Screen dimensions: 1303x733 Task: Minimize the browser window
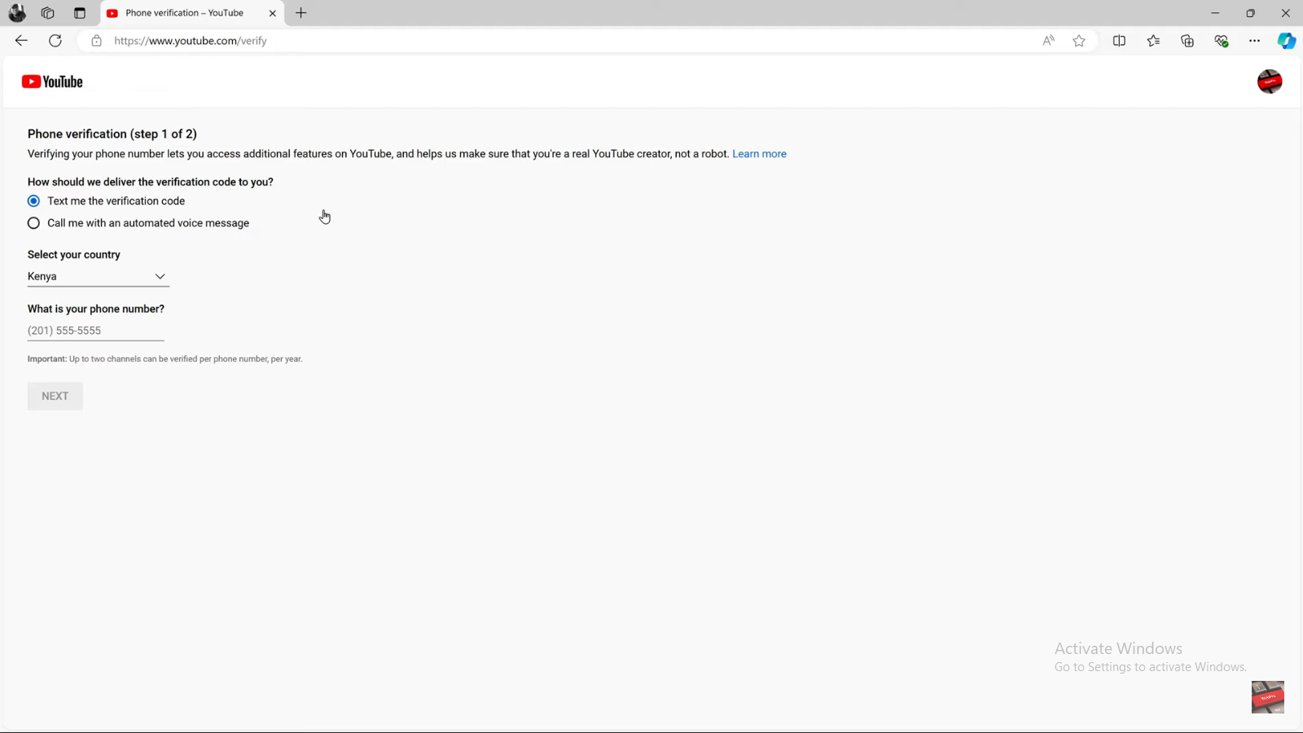coord(1215,13)
